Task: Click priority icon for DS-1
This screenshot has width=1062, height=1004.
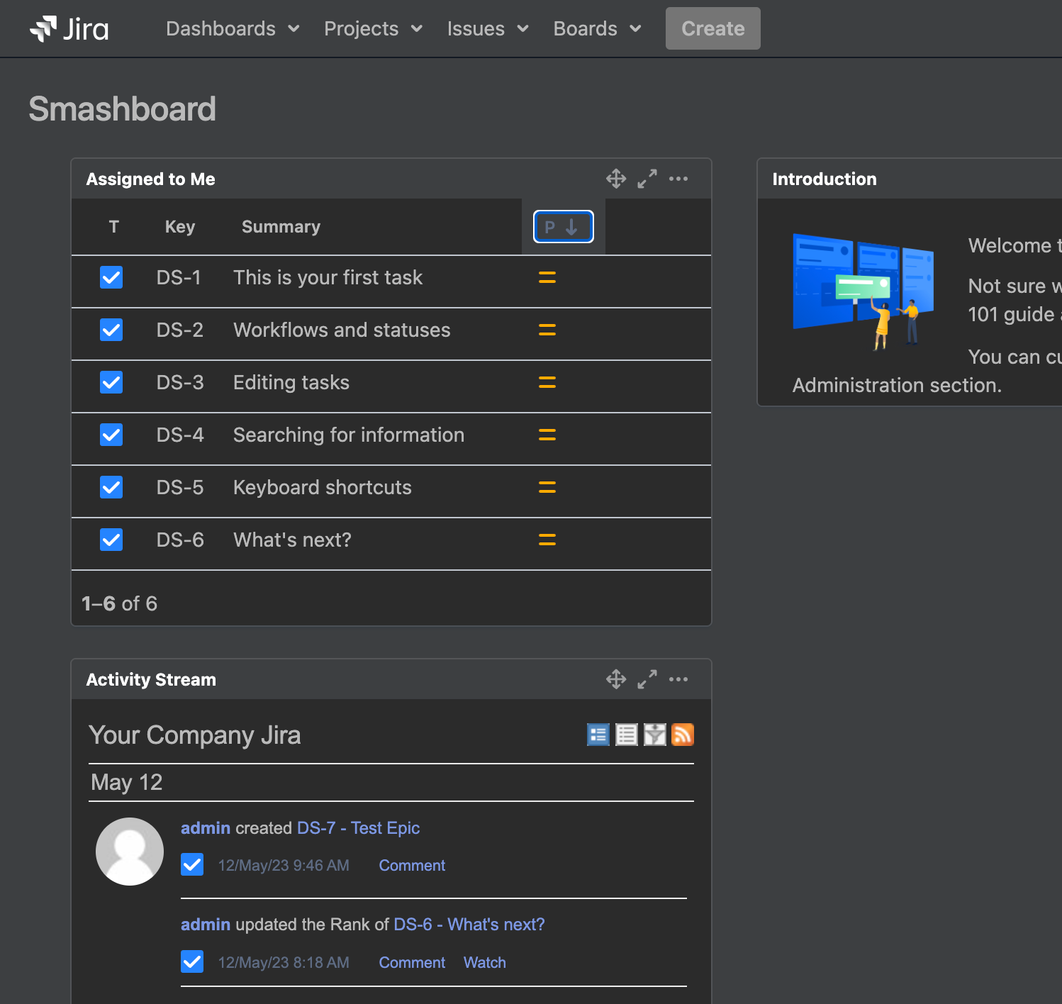Action: [x=547, y=277]
